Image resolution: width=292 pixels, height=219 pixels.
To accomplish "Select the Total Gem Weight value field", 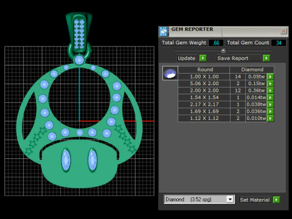I will (x=216, y=43).
